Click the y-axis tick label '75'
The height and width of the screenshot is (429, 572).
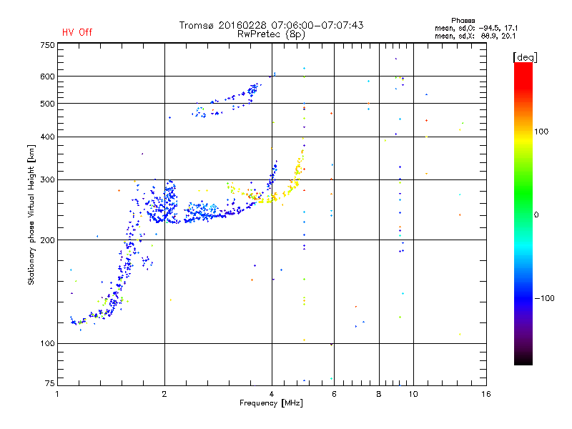[x=50, y=383]
